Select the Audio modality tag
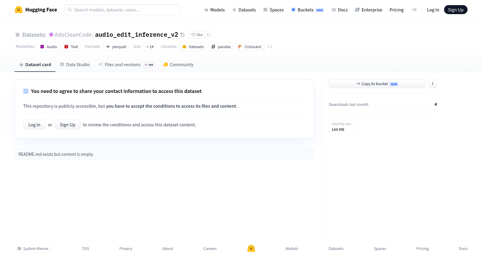 (x=49, y=47)
